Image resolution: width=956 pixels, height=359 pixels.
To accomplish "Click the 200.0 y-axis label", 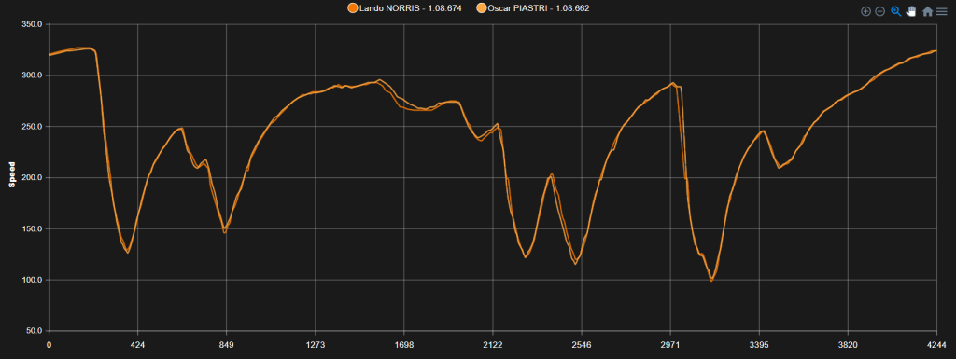I will [33, 178].
